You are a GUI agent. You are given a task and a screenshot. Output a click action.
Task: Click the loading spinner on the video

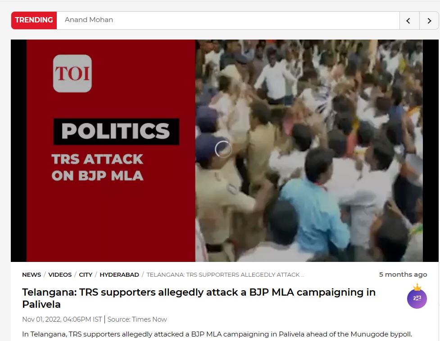click(x=223, y=149)
